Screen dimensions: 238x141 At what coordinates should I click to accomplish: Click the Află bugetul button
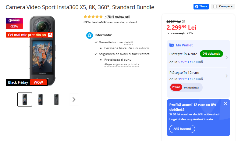point(182,129)
